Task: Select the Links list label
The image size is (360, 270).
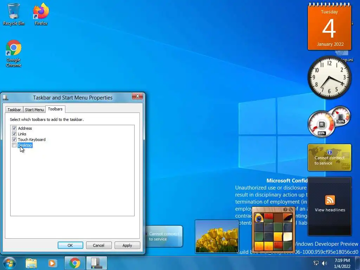Action: click(22, 134)
